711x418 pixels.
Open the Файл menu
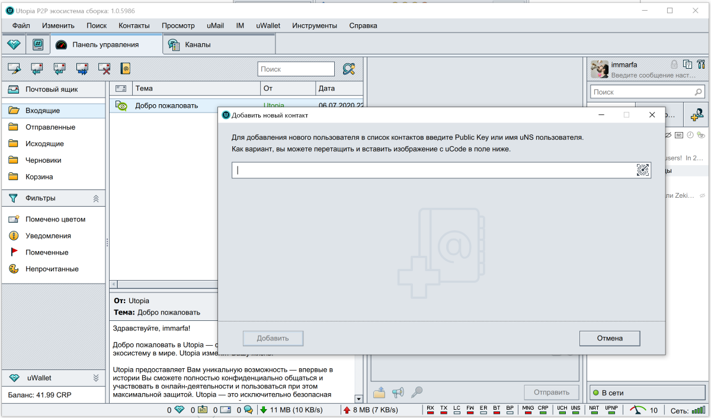click(x=21, y=25)
